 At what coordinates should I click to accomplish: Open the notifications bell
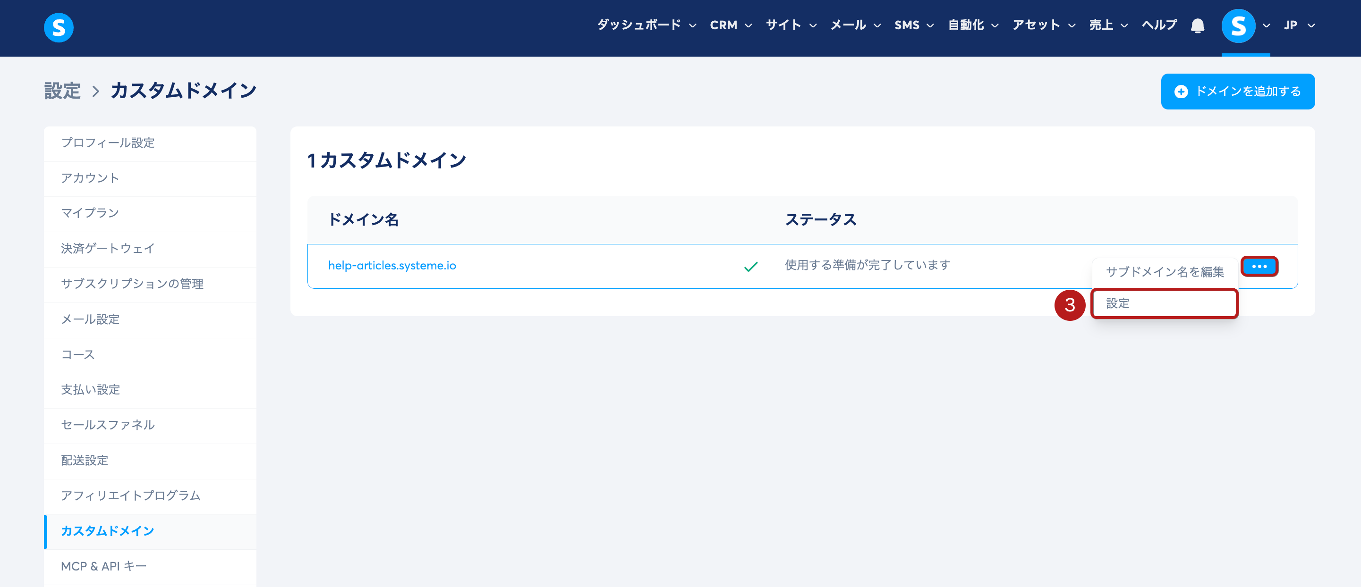pos(1197,26)
